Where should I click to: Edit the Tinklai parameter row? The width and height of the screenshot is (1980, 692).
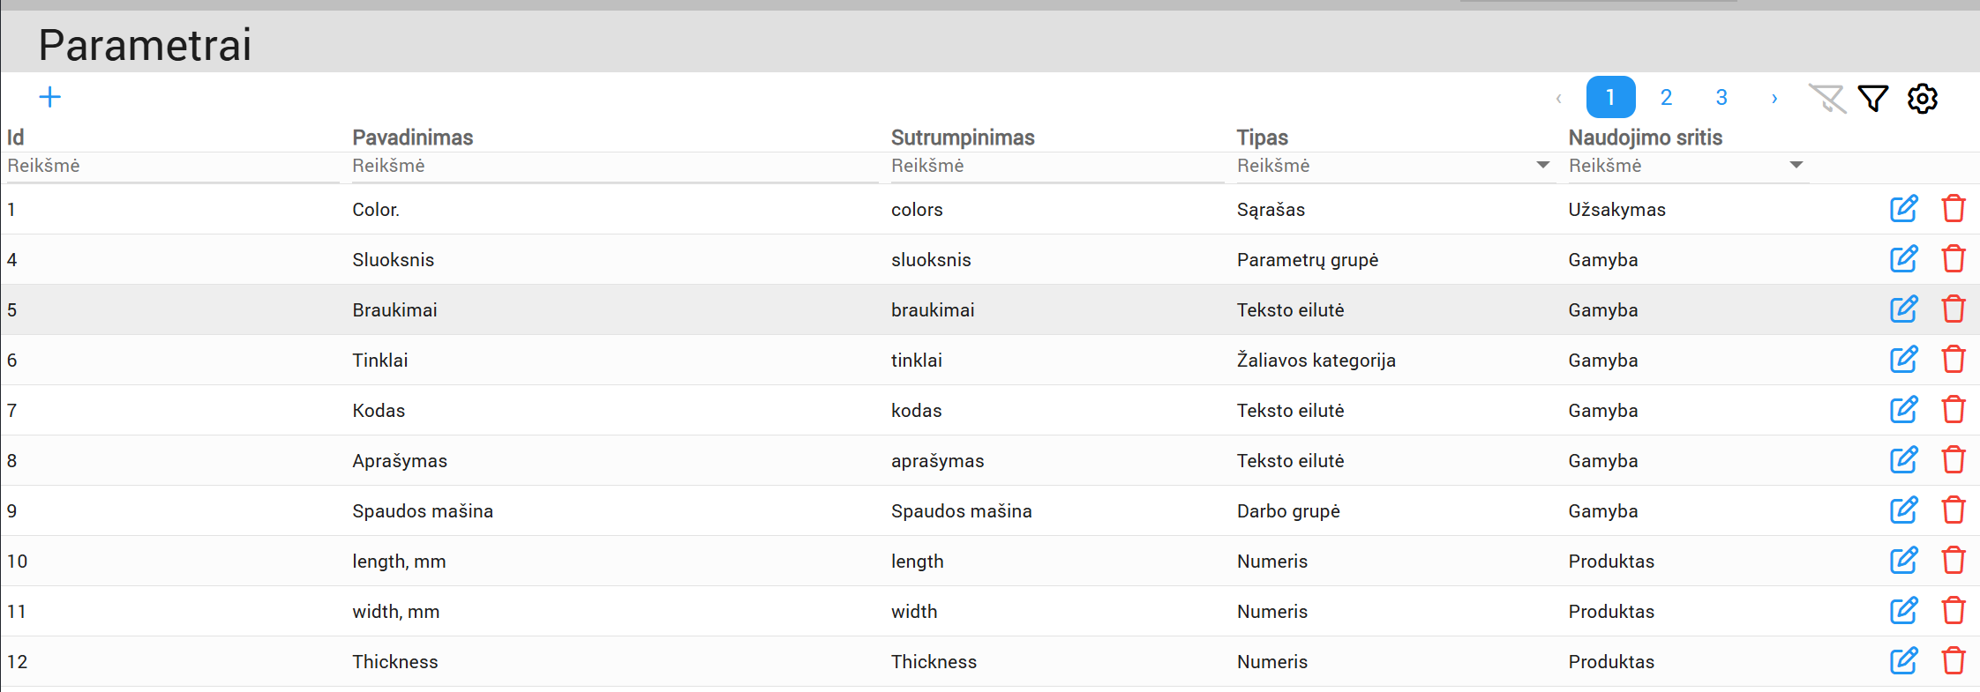(1903, 360)
